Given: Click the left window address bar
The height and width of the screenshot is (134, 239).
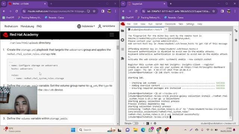Looking at the screenshot, I should coord(56,11).
